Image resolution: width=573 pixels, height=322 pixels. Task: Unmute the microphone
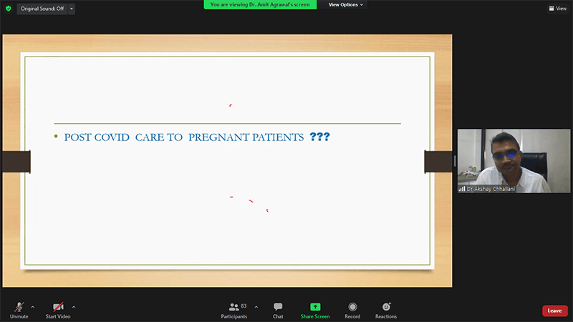coord(19,310)
